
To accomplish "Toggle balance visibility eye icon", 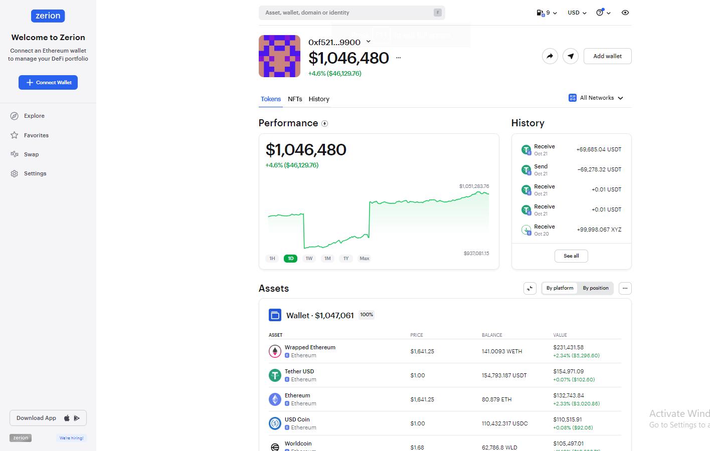I will (625, 13).
